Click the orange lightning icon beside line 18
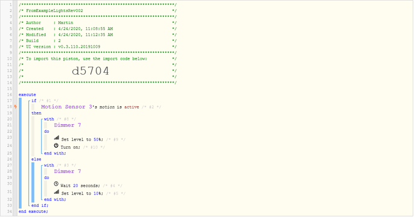This screenshot has height=217, width=416. (16, 107)
